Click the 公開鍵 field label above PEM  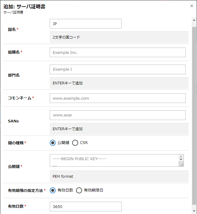(x=14, y=166)
